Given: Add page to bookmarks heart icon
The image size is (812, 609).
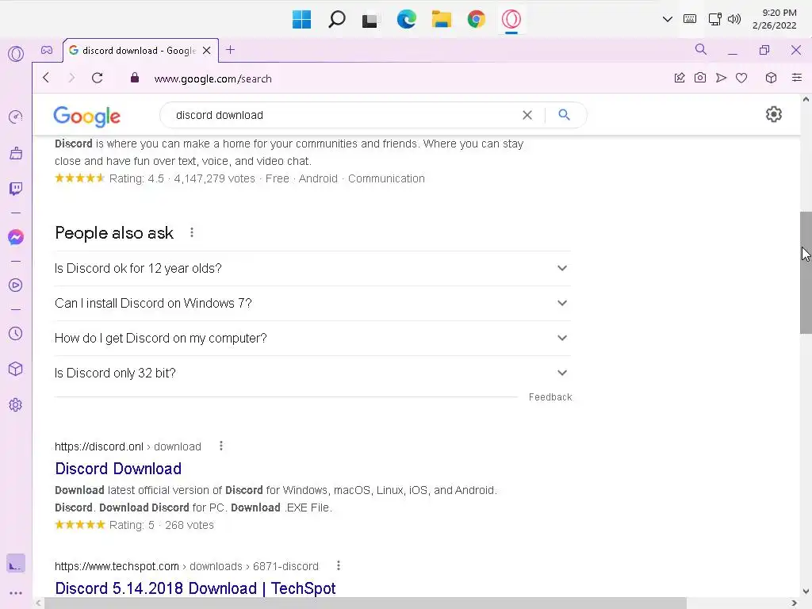Looking at the screenshot, I should (741, 79).
